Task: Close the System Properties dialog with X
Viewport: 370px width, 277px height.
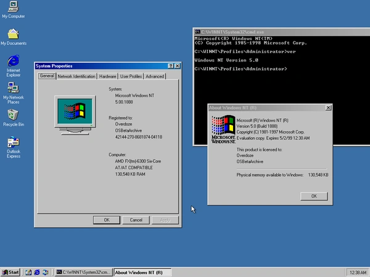Action: [177, 66]
